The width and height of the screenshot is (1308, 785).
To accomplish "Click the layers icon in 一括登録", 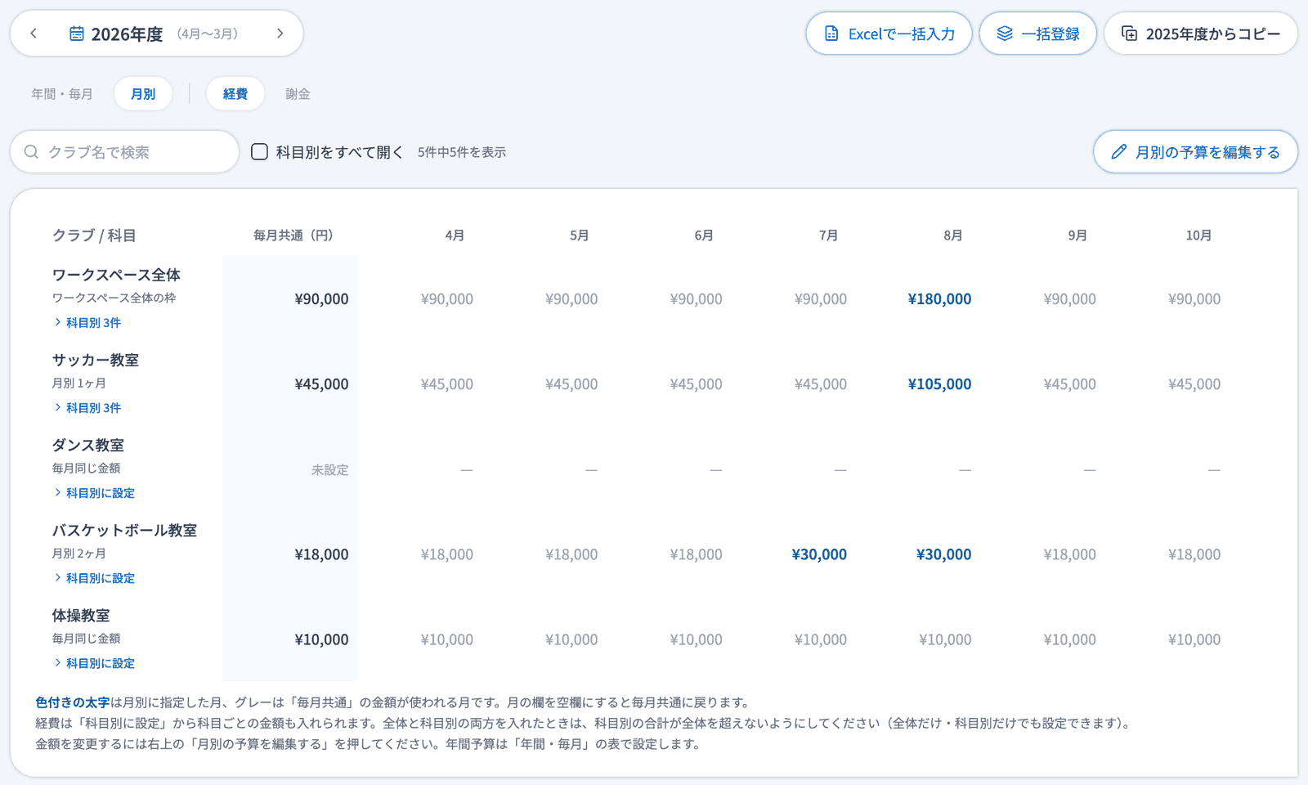I will coord(1005,34).
